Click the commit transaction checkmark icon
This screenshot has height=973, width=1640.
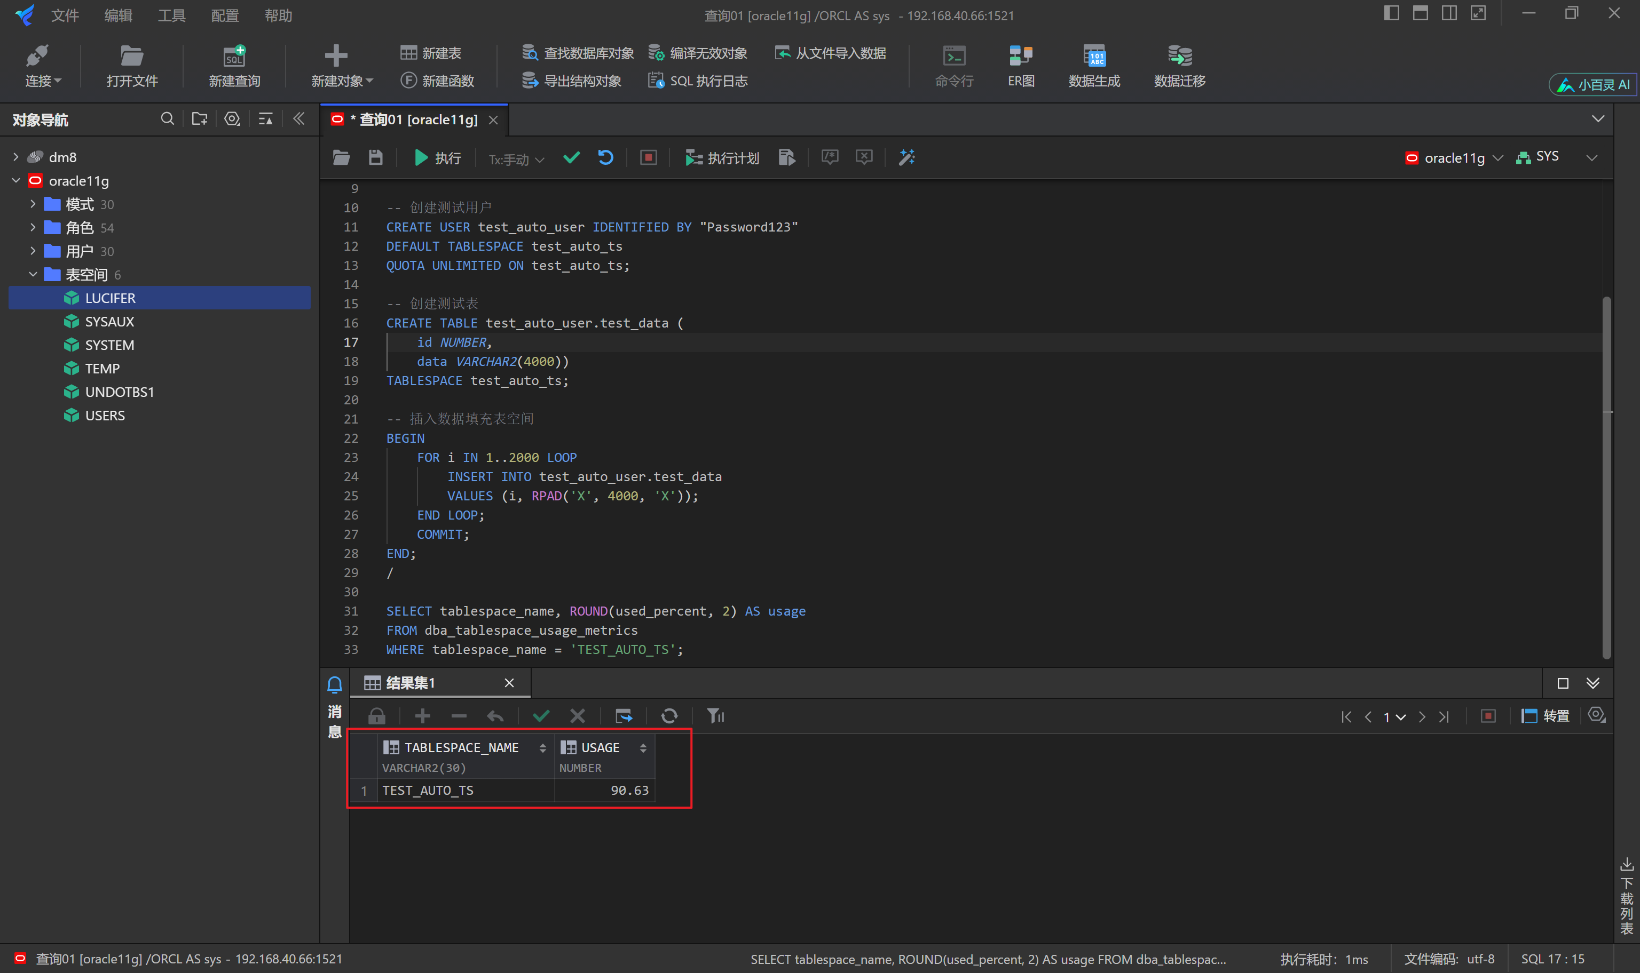tap(571, 157)
